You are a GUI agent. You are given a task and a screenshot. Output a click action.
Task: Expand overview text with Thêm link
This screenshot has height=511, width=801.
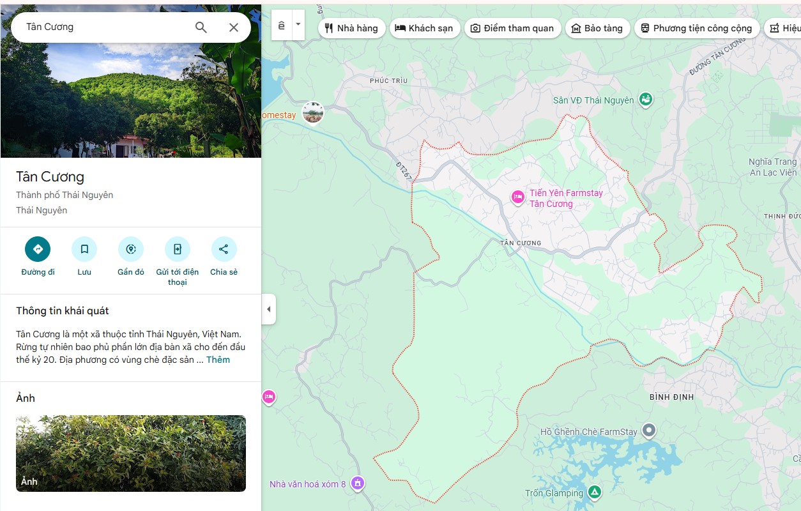(x=218, y=360)
